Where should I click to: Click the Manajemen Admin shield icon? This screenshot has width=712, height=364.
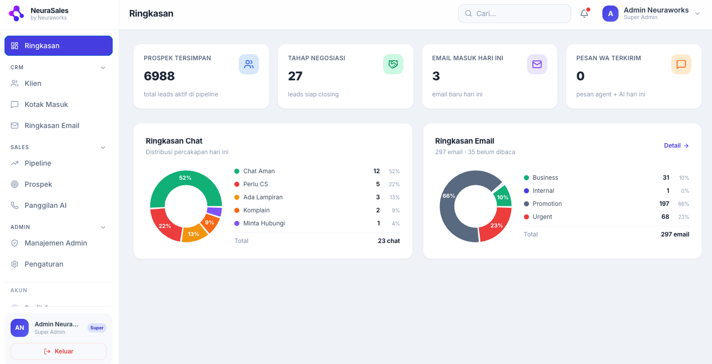[x=15, y=243]
